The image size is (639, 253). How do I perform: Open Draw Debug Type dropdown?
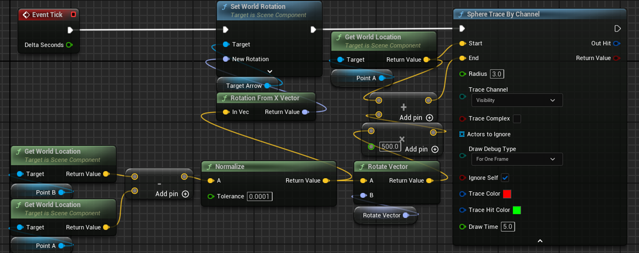pyautogui.click(x=517, y=159)
